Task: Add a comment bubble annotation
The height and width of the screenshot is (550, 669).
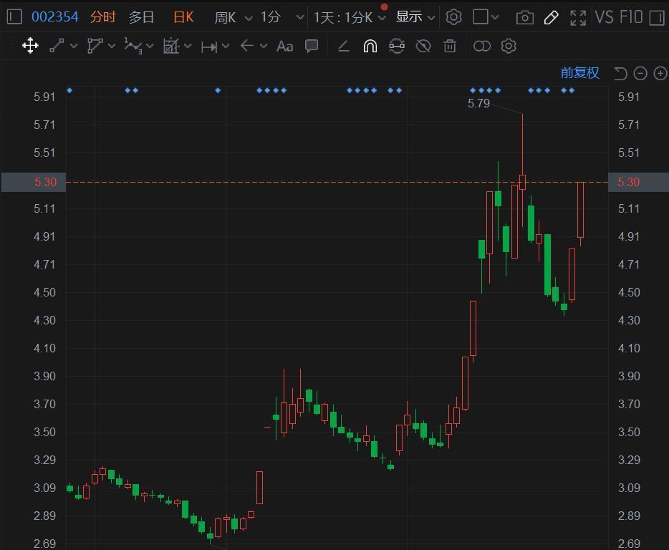Action: click(x=312, y=46)
